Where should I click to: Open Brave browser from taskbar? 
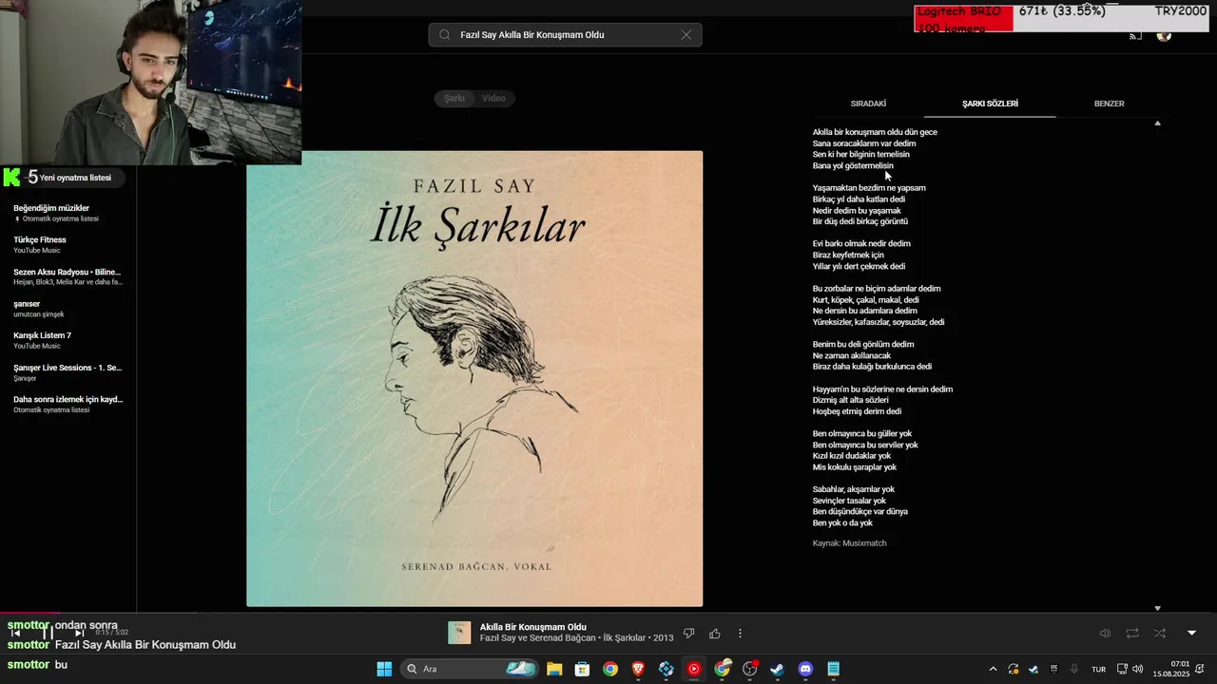tap(638, 669)
